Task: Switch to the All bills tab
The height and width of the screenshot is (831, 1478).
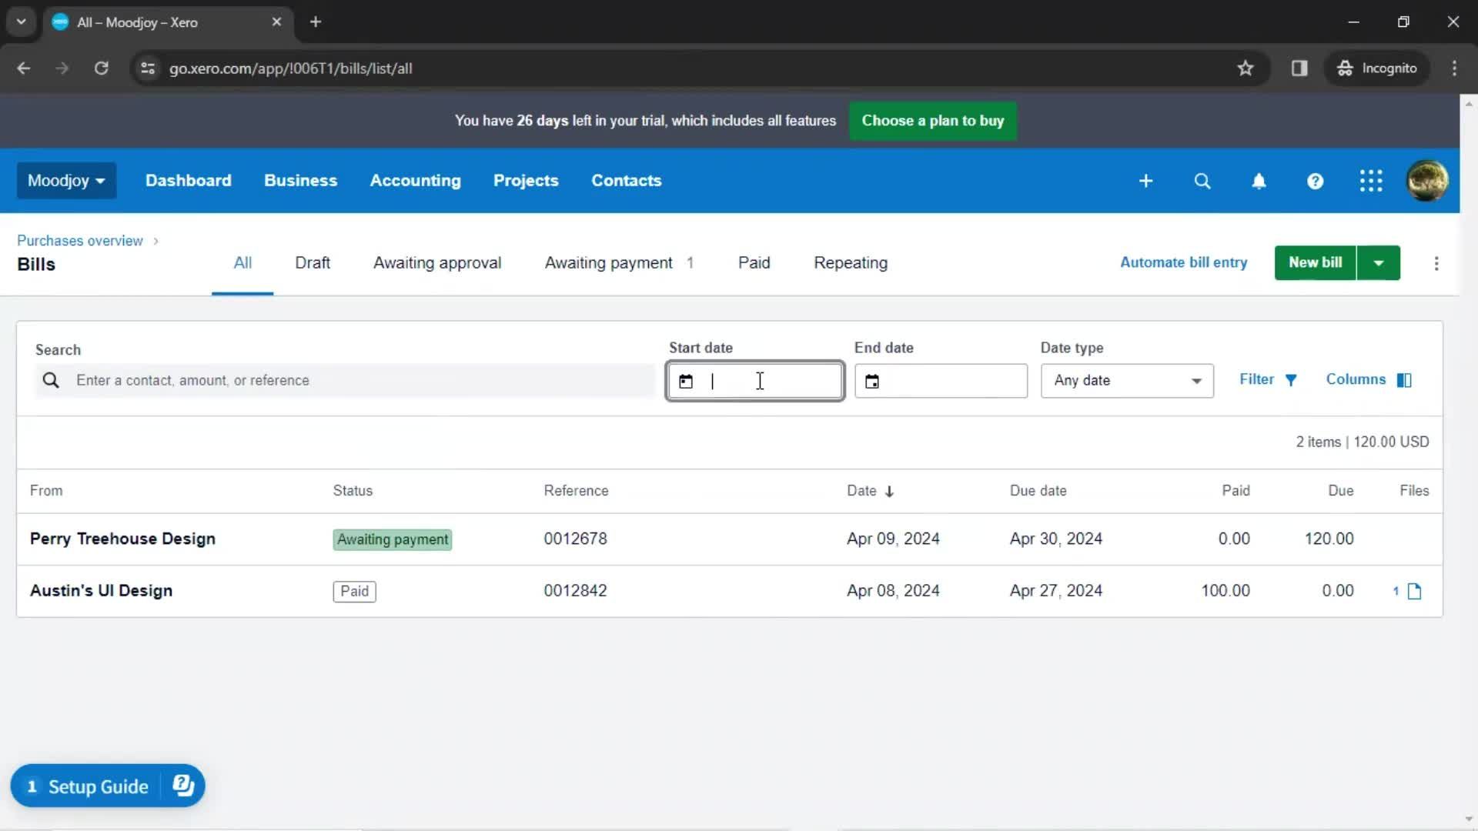Action: 242,263
